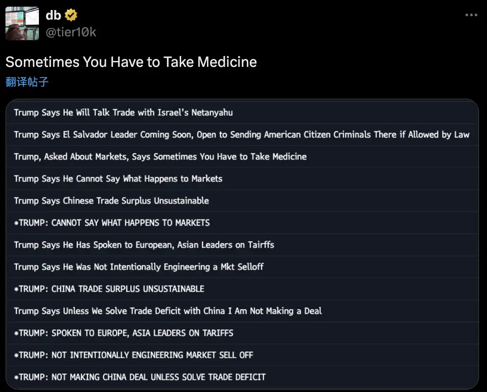Select "Trump Says Chinese Trade Surplus Unsustainable" row
The height and width of the screenshot is (392, 487).
pos(111,201)
